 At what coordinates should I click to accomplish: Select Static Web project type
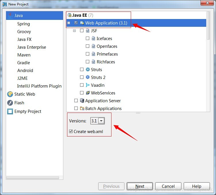25,94
